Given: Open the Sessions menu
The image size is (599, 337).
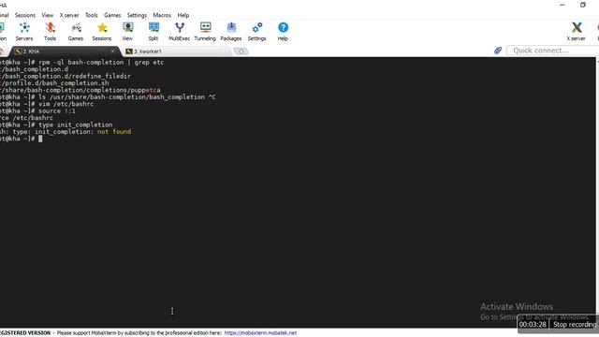Looking at the screenshot, I should coord(25,15).
